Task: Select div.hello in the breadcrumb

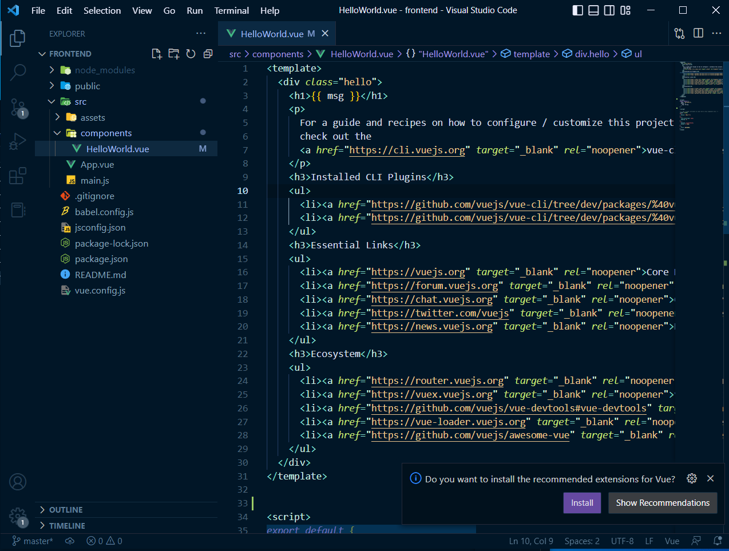Action: click(x=585, y=54)
